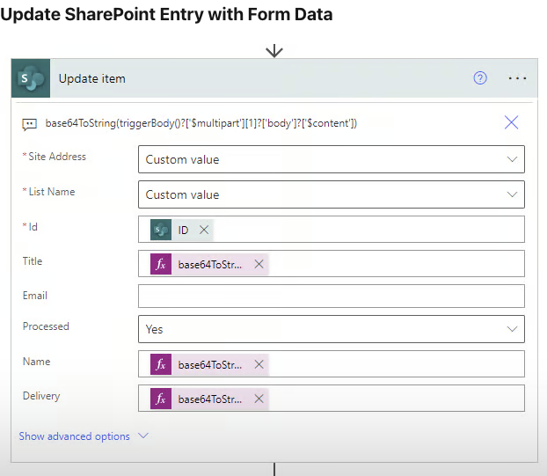
Task: Remove the ID token from Id field
Action: tap(204, 230)
